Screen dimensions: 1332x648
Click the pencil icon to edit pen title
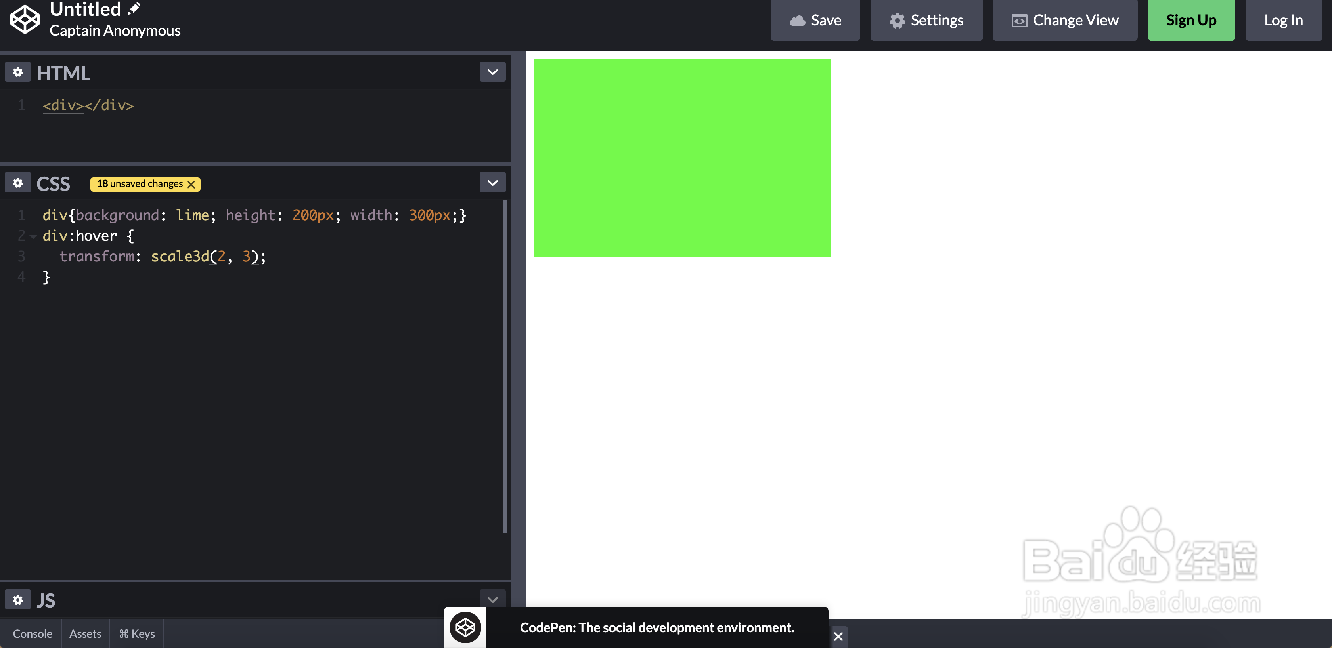click(134, 8)
